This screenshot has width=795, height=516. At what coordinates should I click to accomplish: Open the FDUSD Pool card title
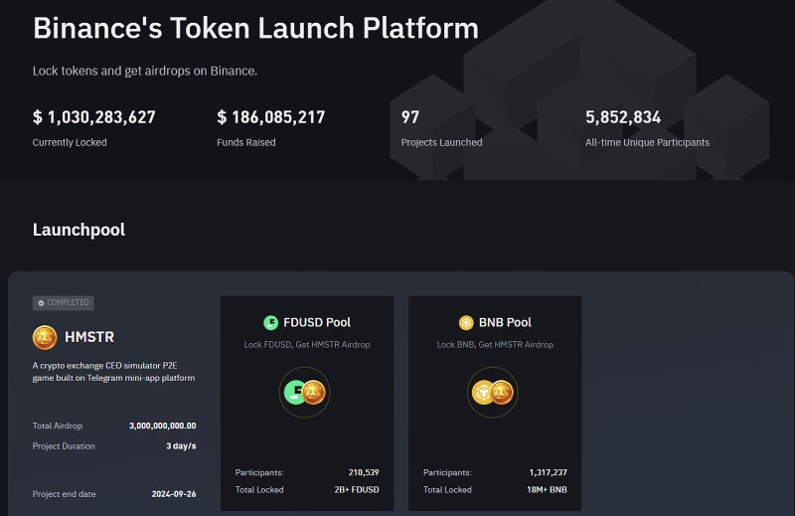(x=317, y=323)
